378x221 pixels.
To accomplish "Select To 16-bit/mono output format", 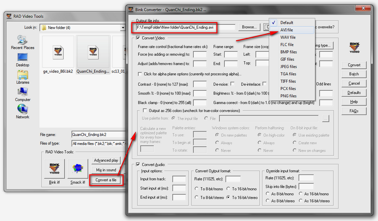I will pos(228,189).
